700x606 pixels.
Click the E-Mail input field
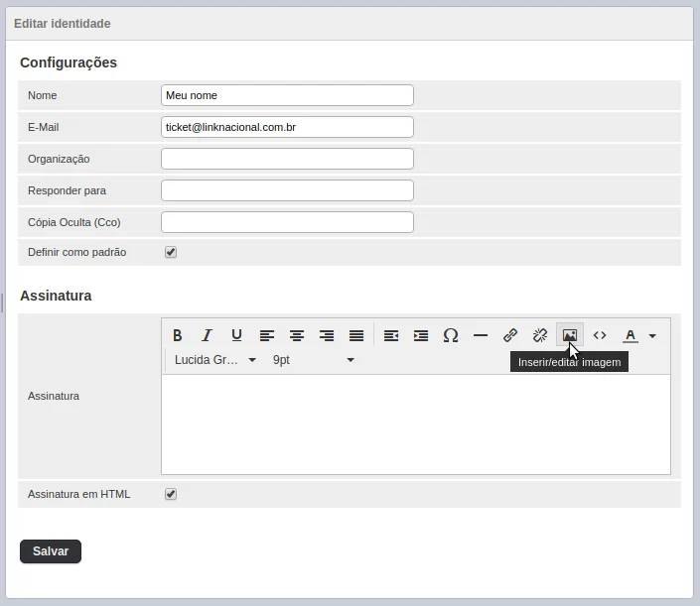click(x=287, y=127)
